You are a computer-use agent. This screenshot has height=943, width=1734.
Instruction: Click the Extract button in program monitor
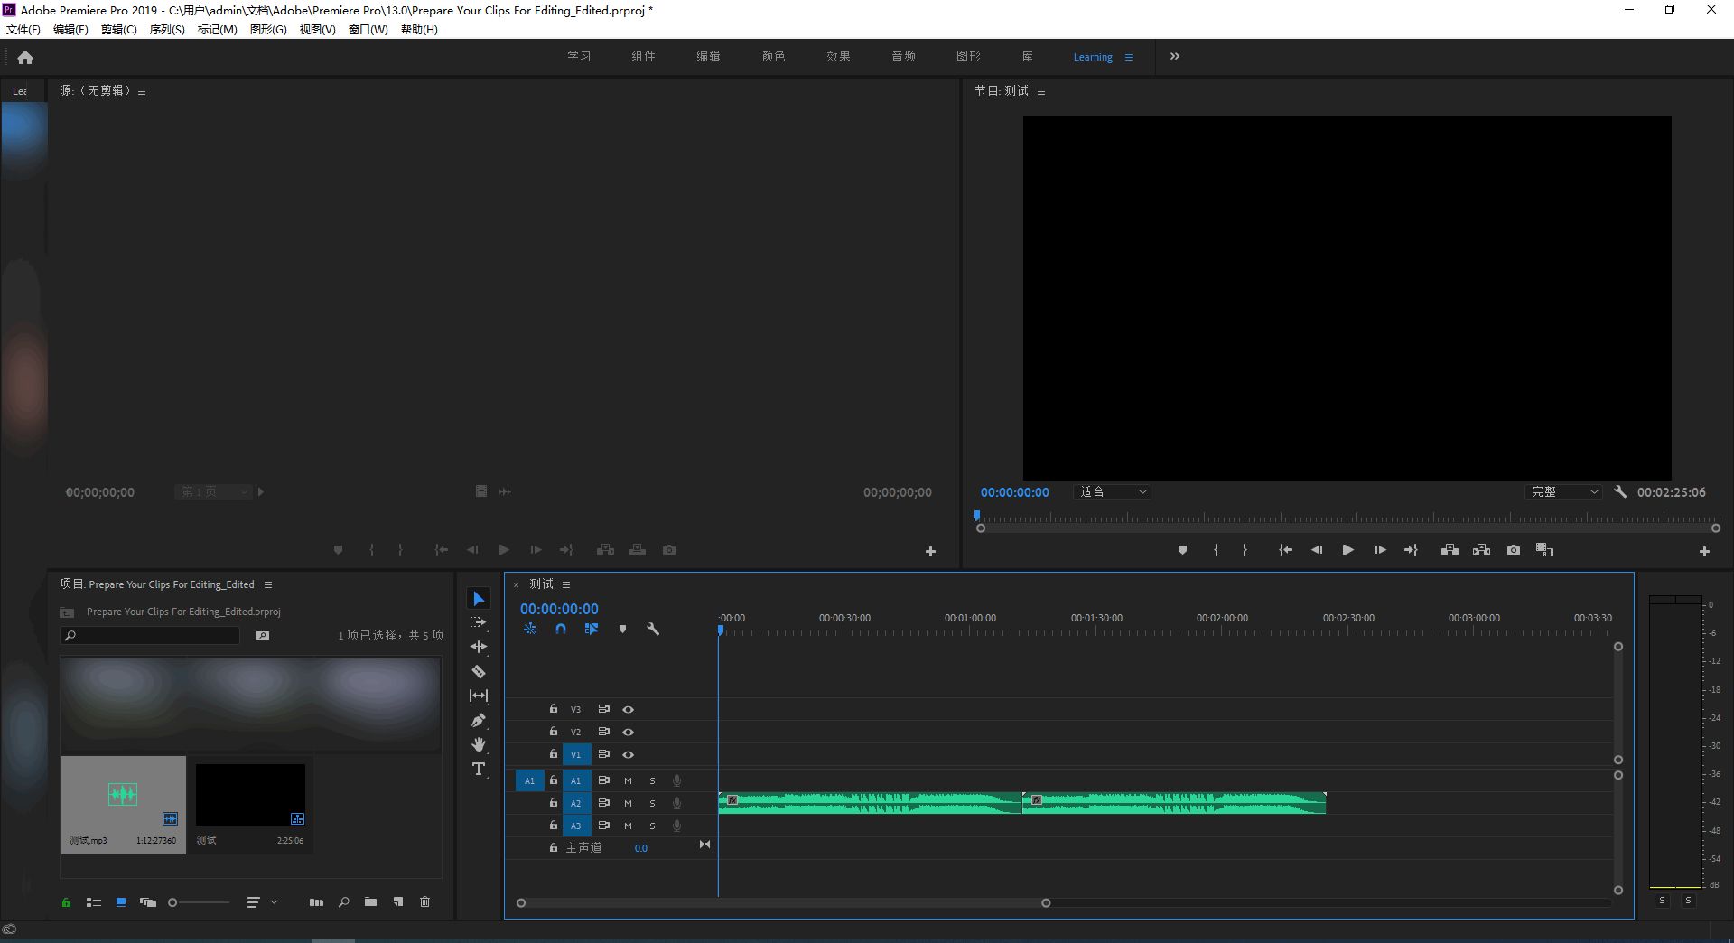[1481, 550]
